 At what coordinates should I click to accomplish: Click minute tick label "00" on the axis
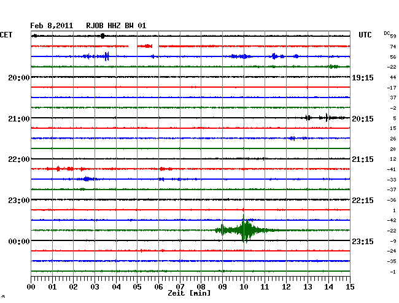31,286
